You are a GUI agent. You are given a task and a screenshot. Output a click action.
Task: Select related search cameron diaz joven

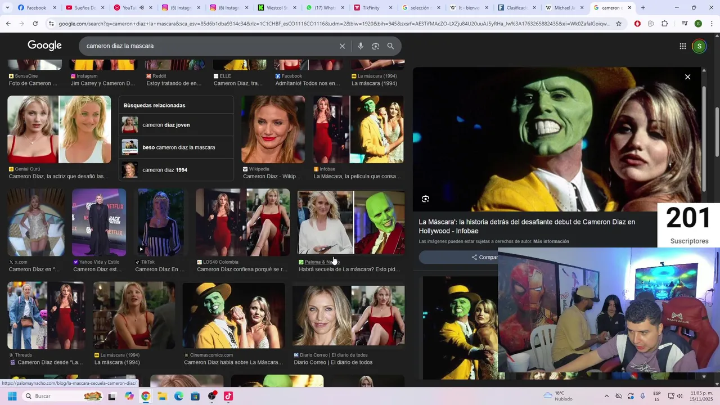176,125
